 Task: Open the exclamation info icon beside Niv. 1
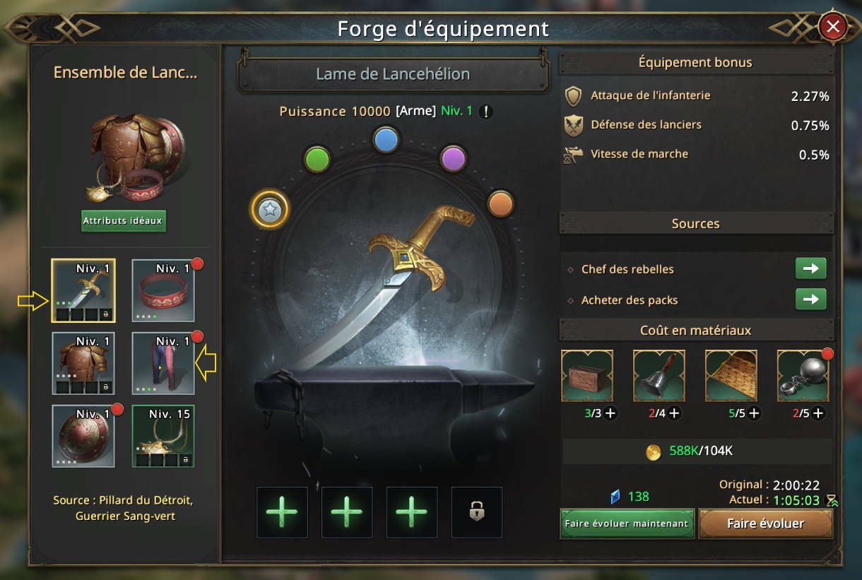(486, 112)
